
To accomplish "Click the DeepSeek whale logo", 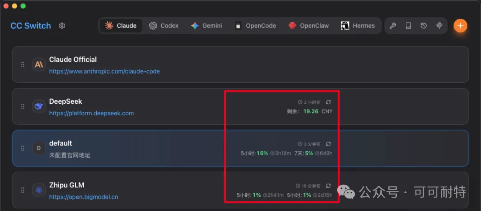I will click(39, 106).
